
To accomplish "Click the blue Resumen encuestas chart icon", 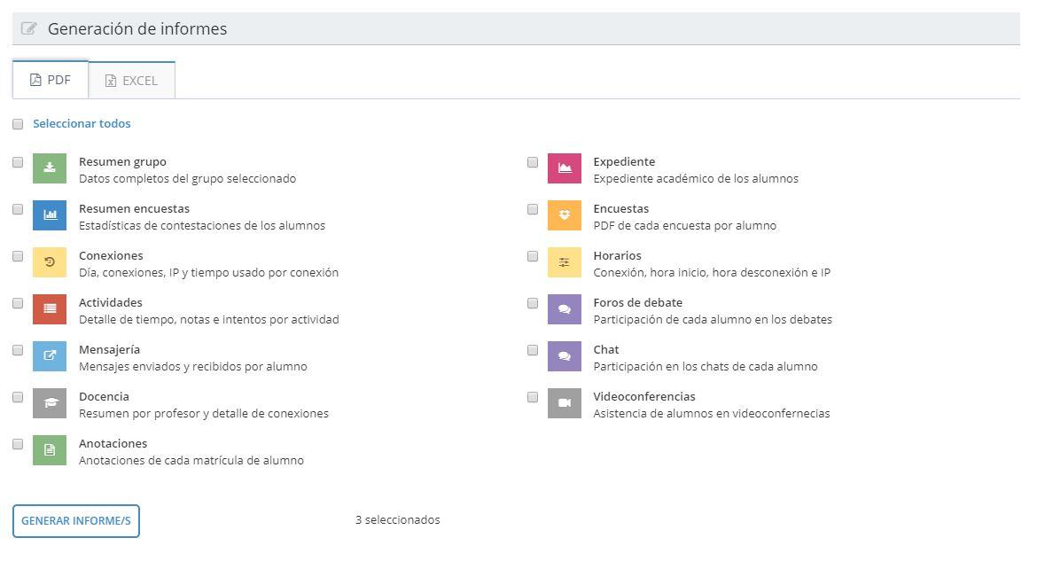I will click(50, 215).
